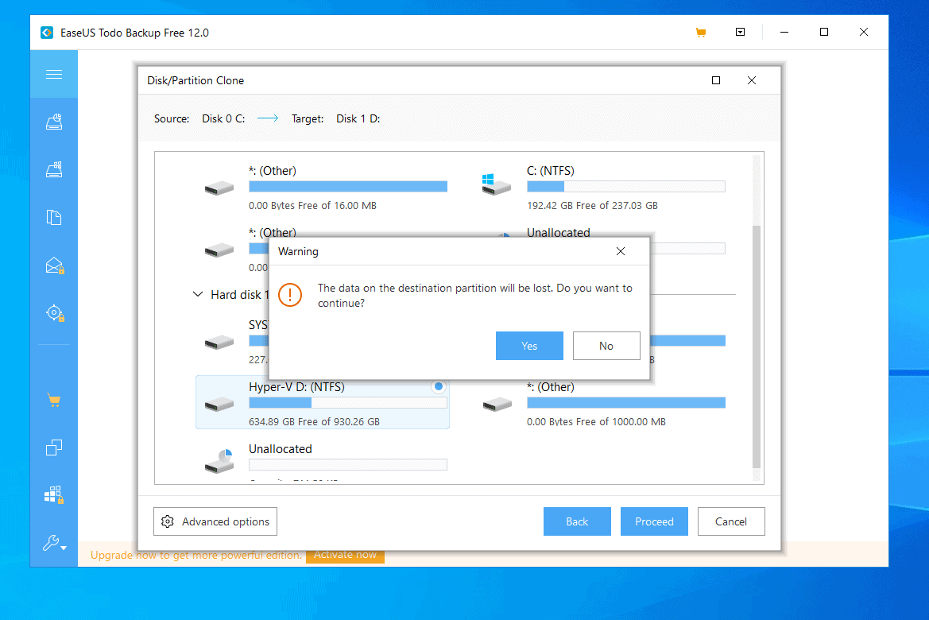Click the 16.00 MB partition usage bar
Viewport: 929px width, 620px height.
[x=348, y=187]
